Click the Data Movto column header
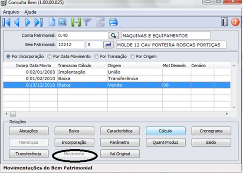The image size is (246, 173). tap(43, 66)
